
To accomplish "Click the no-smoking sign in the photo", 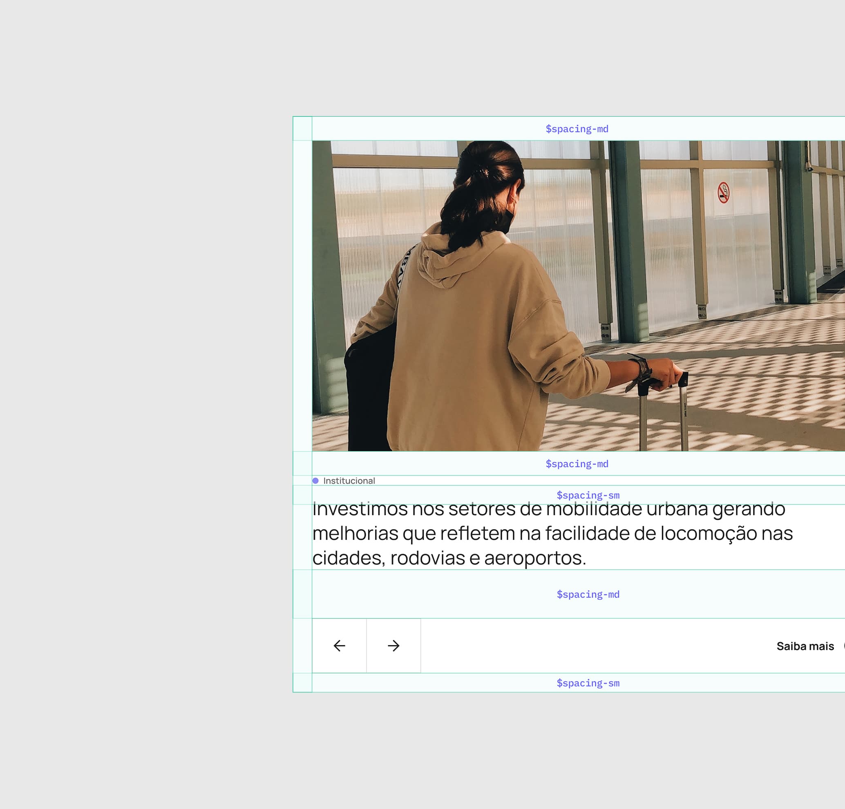I will [723, 193].
